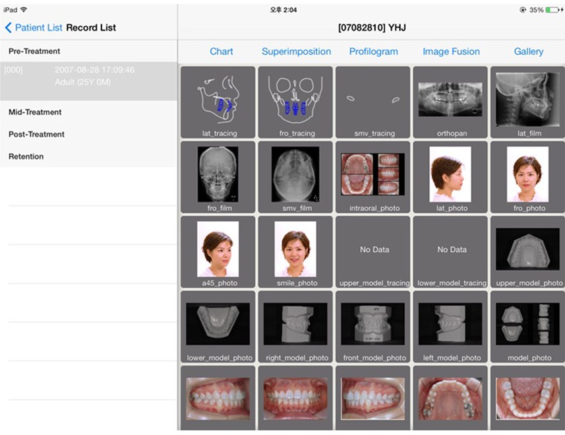Open the lat_film cephalogram thumbnail
Viewport: 565px width, 435px height.
[528, 102]
